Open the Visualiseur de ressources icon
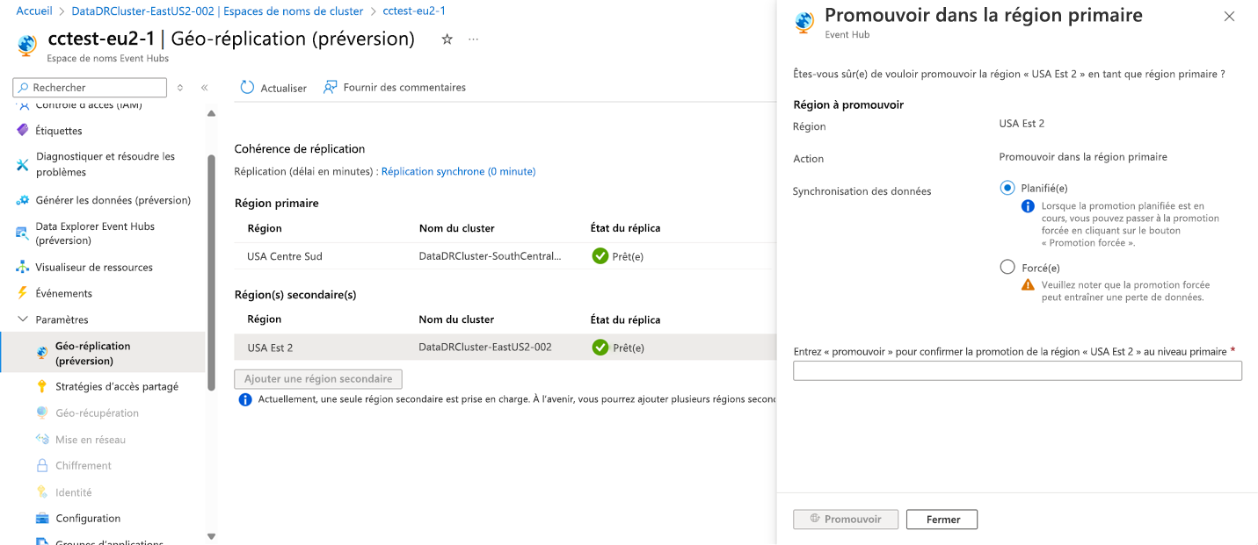Viewport: 1258px width, 545px height. [24, 266]
